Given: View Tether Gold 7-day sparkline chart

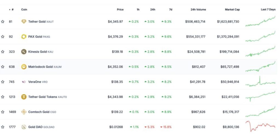Looking at the screenshot, I should (260, 21).
